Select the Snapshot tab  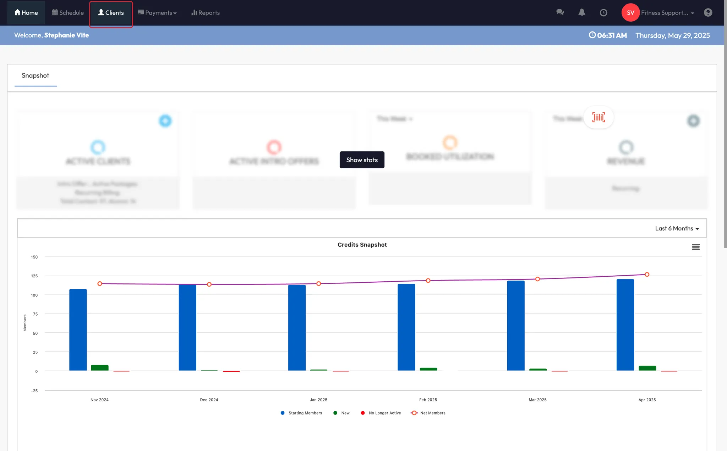tap(35, 75)
